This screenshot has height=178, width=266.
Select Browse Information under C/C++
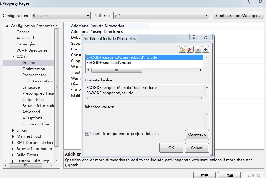(38, 106)
